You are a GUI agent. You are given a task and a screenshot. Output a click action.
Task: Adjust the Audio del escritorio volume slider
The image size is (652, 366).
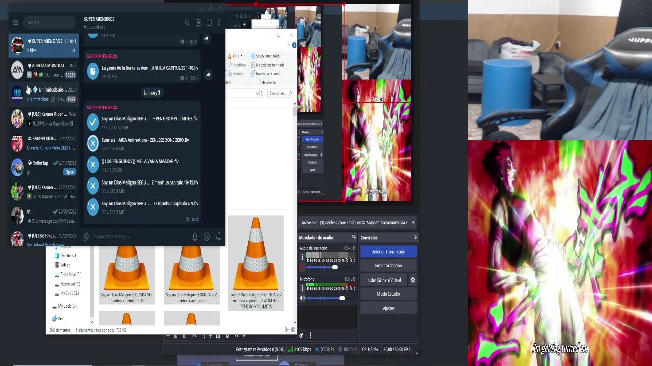click(335, 267)
